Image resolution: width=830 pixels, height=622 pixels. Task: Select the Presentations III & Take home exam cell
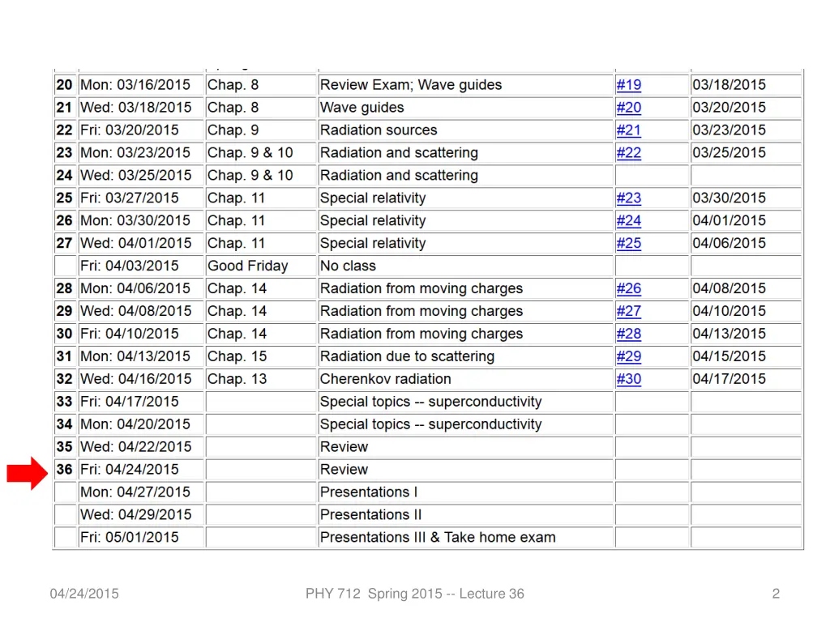pos(465,538)
